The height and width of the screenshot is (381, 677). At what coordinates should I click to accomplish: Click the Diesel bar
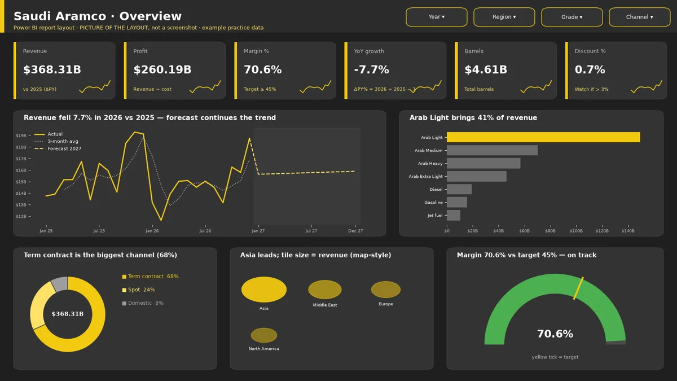pyautogui.click(x=459, y=189)
